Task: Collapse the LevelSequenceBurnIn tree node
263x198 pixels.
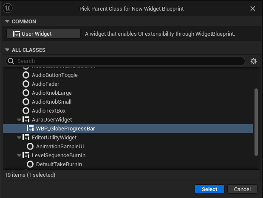Action: [19, 156]
